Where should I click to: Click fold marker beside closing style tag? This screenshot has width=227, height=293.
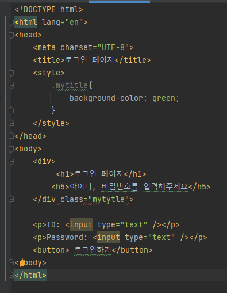pyautogui.click(x=11, y=123)
